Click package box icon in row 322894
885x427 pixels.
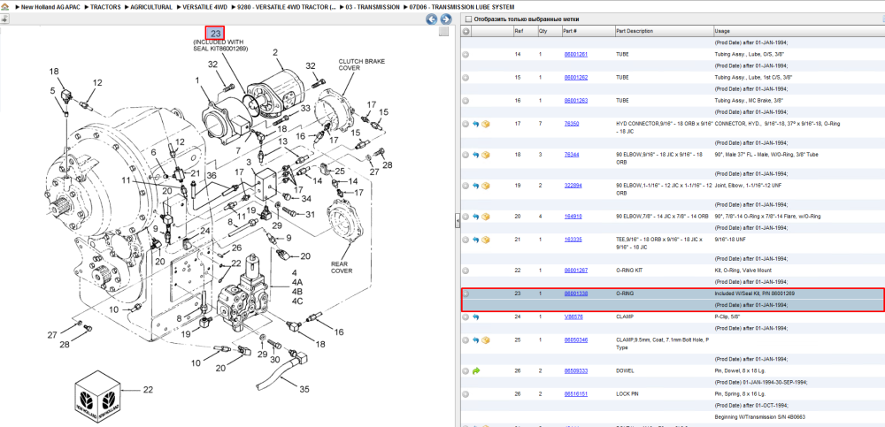tap(485, 186)
